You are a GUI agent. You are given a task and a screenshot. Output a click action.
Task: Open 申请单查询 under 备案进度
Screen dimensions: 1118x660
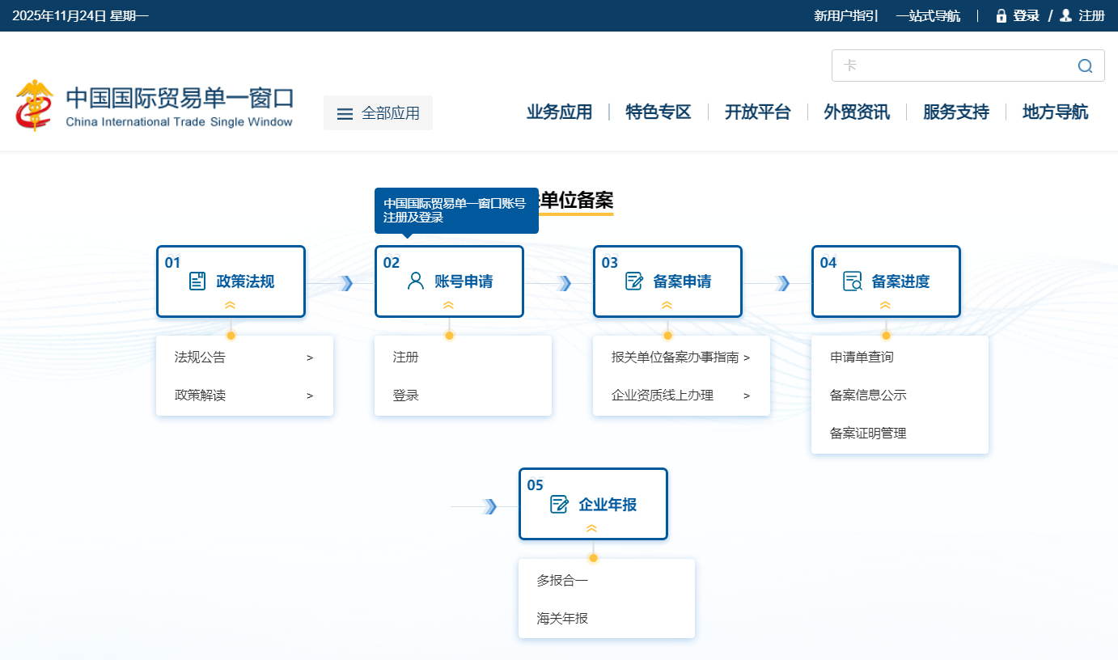coord(862,357)
